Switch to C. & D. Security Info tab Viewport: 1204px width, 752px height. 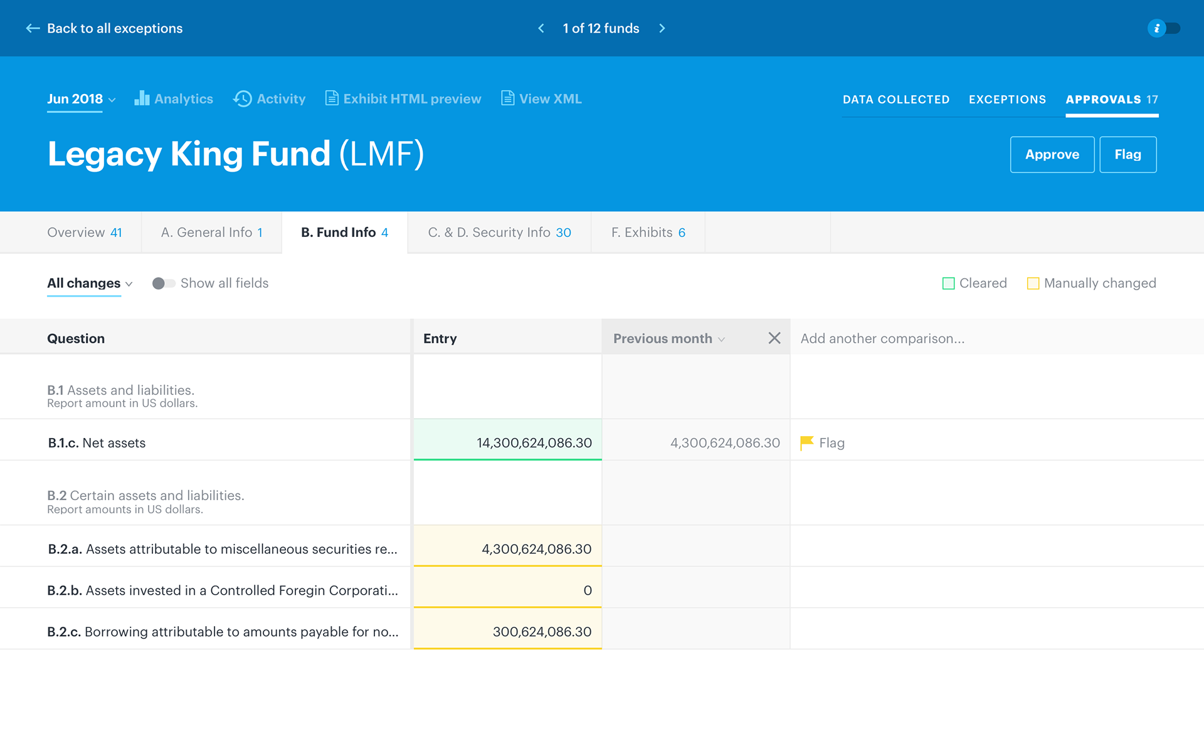(x=499, y=232)
